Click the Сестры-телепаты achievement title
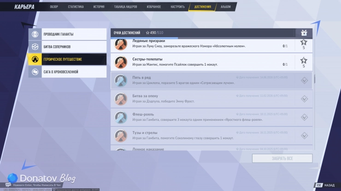The height and width of the screenshot is (191, 341). click(147, 59)
